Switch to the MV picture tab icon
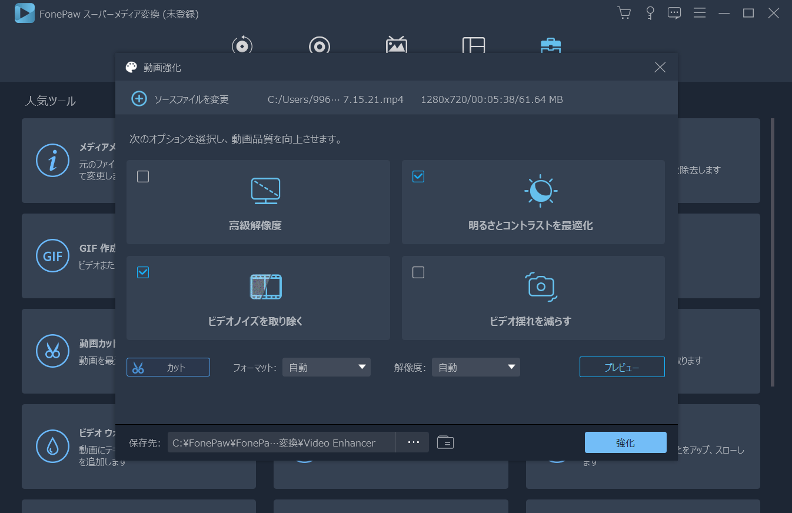This screenshot has width=792, height=513. pyautogui.click(x=397, y=45)
